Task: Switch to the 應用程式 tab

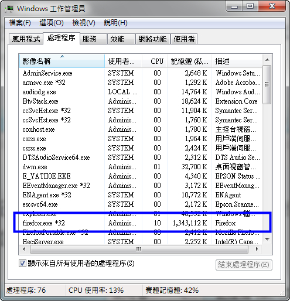Action: (26, 39)
